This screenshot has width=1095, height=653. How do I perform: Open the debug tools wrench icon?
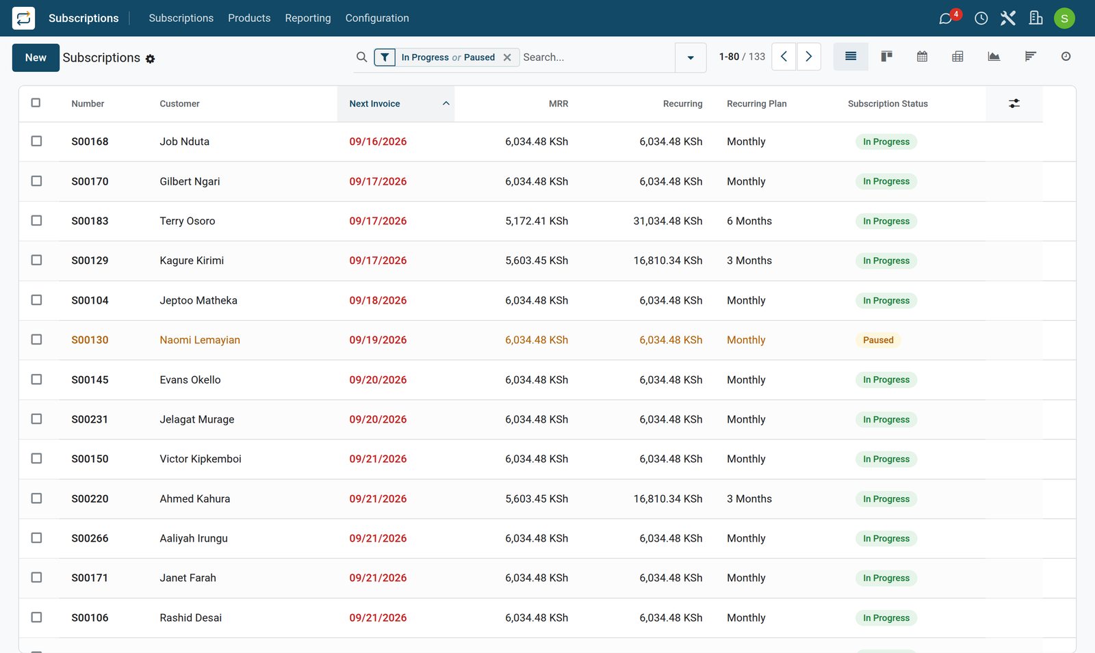click(1008, 18)
